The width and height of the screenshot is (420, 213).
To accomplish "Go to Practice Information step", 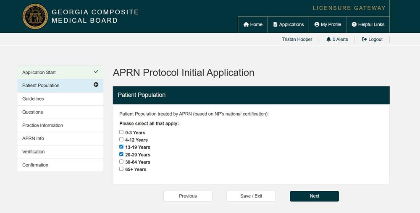I will tap(42, 125).
